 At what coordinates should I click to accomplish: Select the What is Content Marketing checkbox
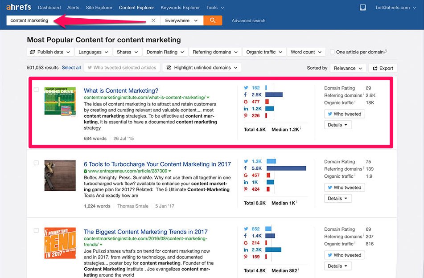(x=36, y=90)
